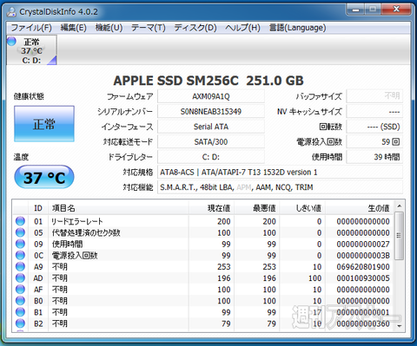This screenshot has height=346, width=417.
Task: Click status circle for ID 01 リードエラーレート
Action: (20, 221)
